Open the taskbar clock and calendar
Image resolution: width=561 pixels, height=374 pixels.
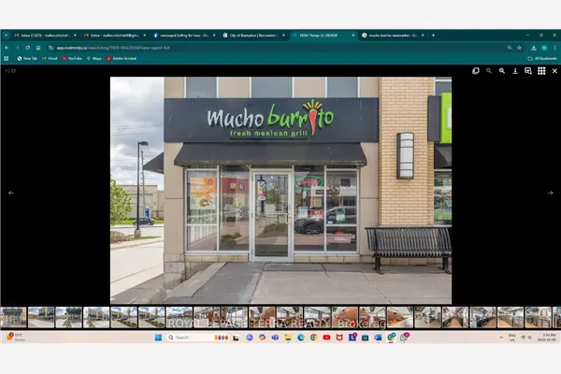coord(546,338)
